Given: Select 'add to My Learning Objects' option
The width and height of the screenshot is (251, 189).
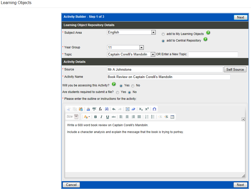Looking at the screenshot, I should tap(163, 34).
